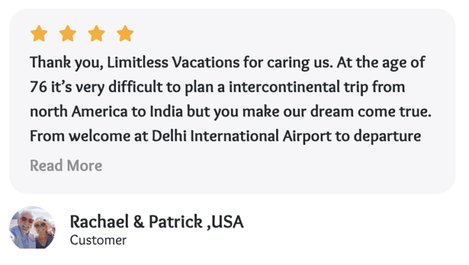Expand the review with Read More
Screen dimensions: 469x265
(x=66, y=166)
